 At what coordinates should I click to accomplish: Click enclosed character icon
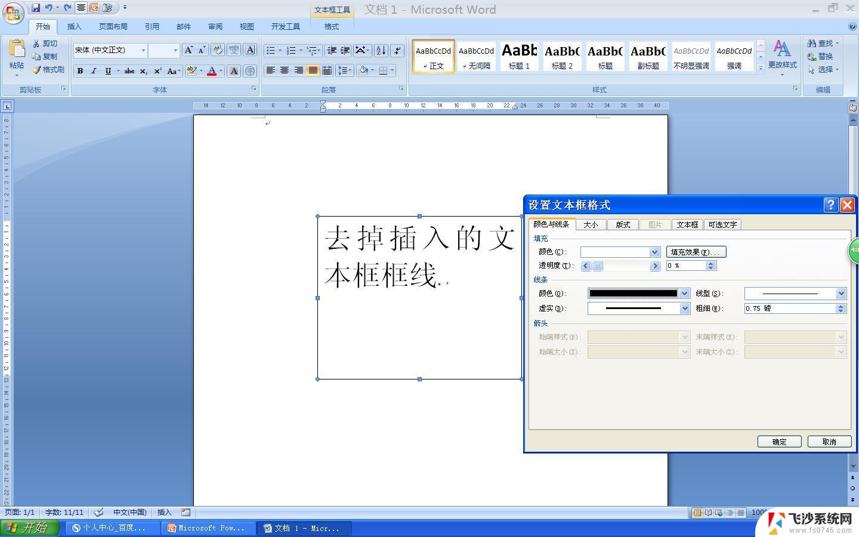coord(250,71)
